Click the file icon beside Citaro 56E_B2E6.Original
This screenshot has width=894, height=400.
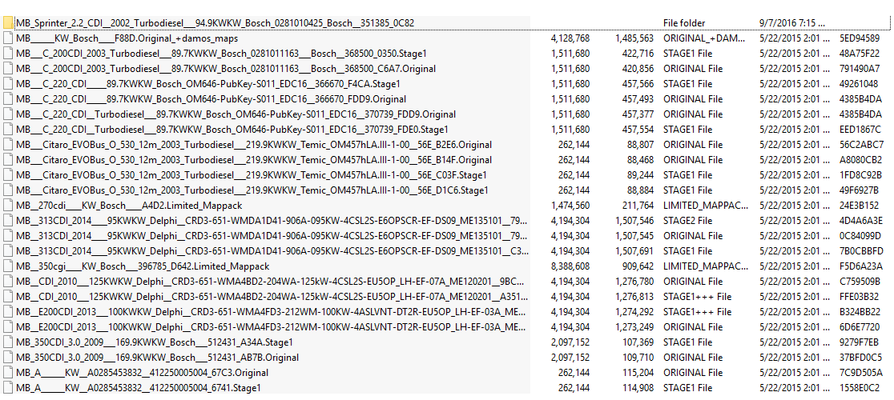tap(7, 145)
